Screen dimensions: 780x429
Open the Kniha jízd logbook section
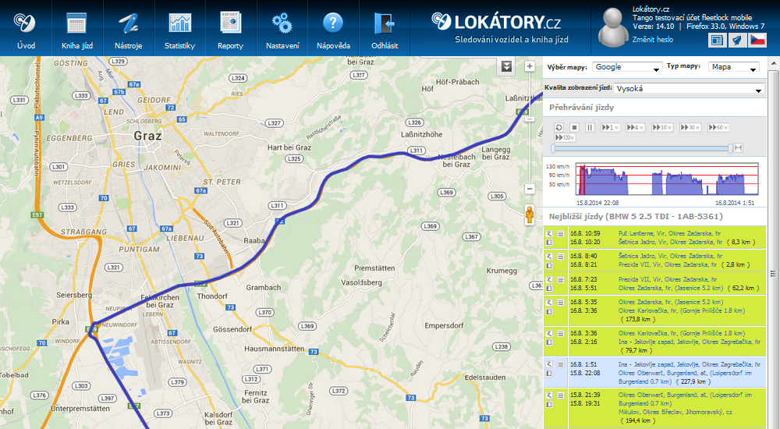pos(76,30)
